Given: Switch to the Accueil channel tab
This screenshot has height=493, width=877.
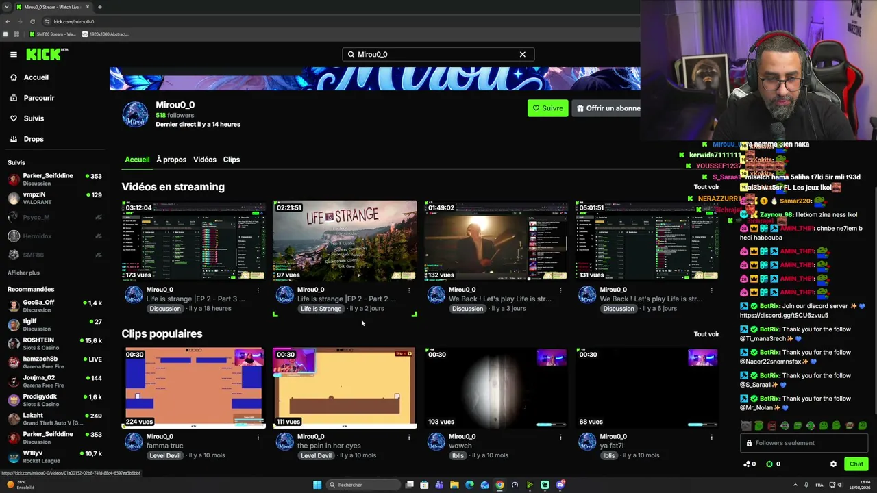Looking at the screenshot, I should (x=137, y=160).
